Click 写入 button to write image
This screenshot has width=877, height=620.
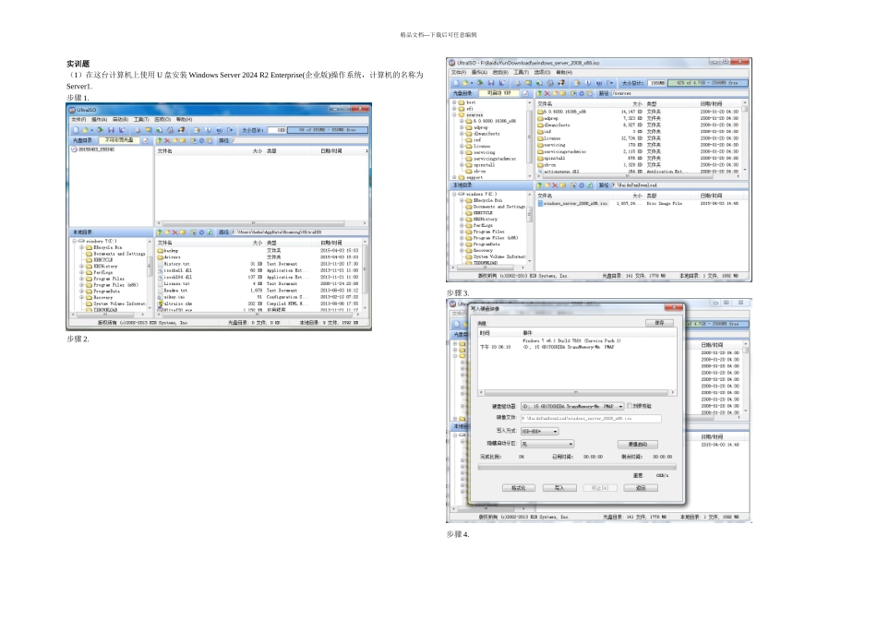click(559, 488)
